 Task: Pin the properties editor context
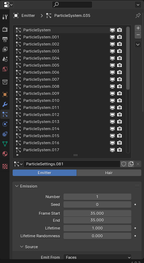coord(138,16)
